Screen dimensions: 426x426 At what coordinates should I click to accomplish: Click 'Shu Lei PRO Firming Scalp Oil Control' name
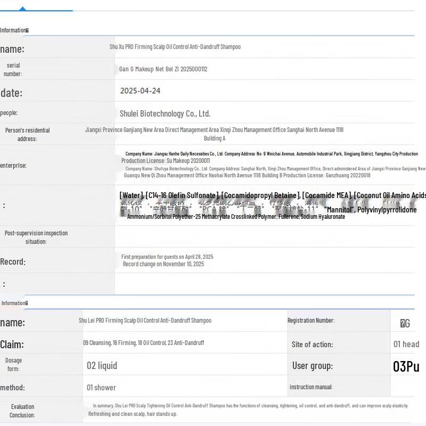145,321
